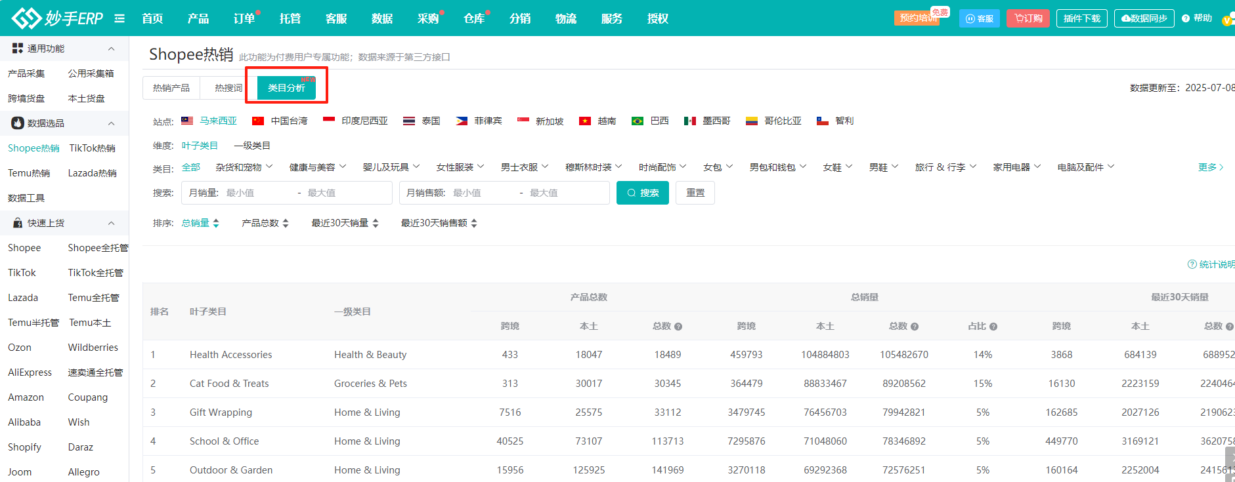Click the 预约培训 button
The height and width of the screenshot is (482, 1235).
917,18
